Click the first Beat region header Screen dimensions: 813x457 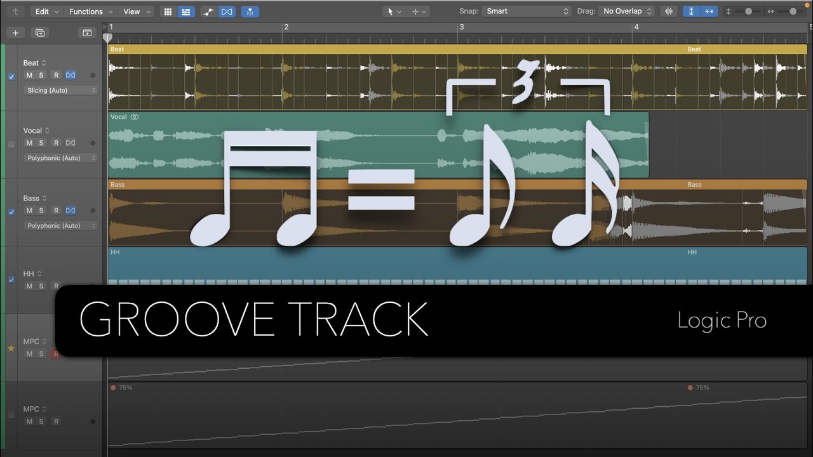(396, 49)
